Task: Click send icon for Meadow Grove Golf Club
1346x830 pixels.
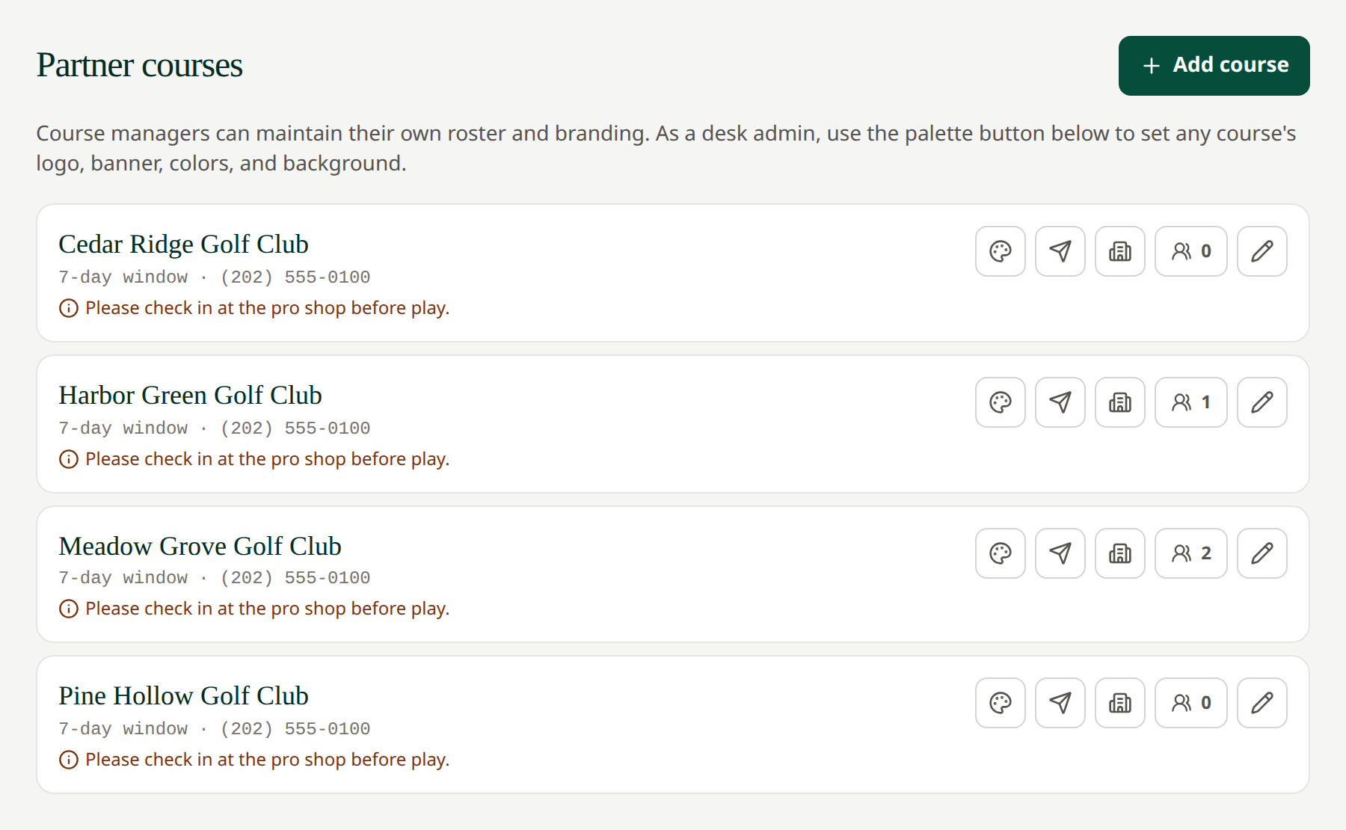Action: 1060,553
